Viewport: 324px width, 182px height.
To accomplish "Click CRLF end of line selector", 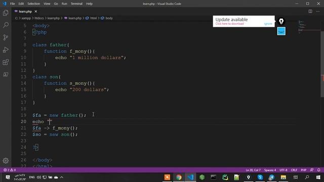I will (294, 170).
